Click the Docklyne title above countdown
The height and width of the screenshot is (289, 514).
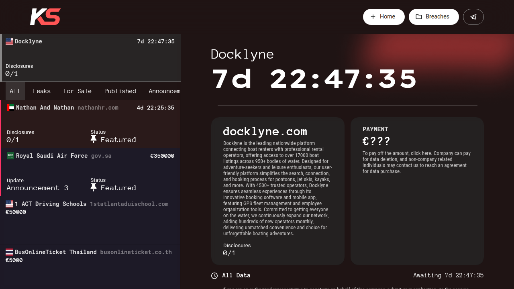tap(242, 54)
